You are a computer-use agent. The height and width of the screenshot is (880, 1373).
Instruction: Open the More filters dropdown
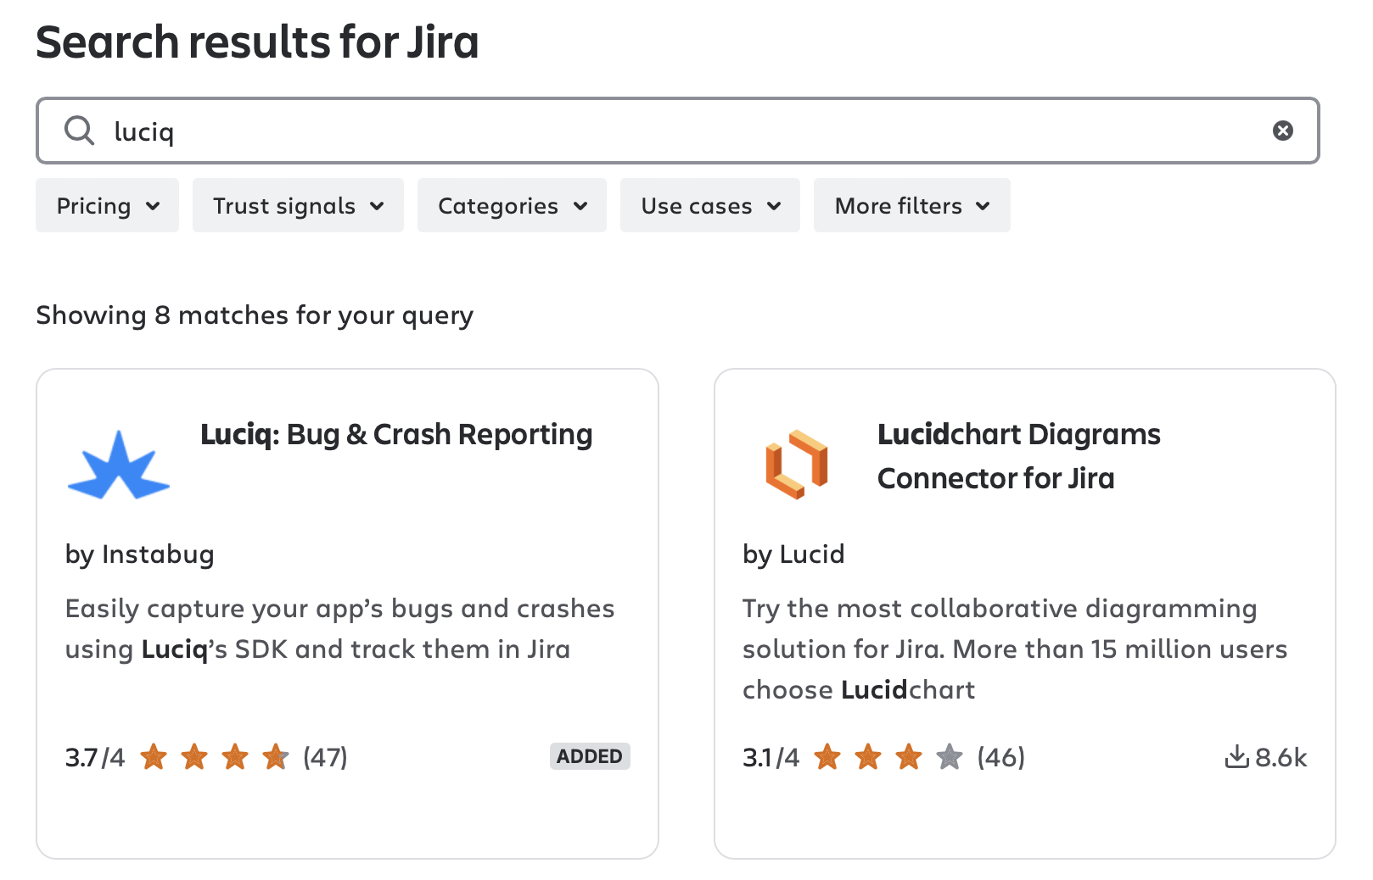coord(912,205)
